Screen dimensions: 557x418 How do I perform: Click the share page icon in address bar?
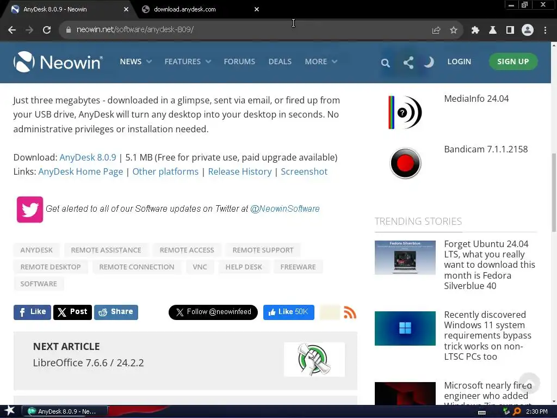(x=436, y=30)
